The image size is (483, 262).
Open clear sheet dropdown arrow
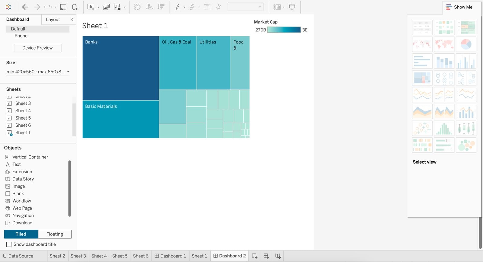click(125, 7)
